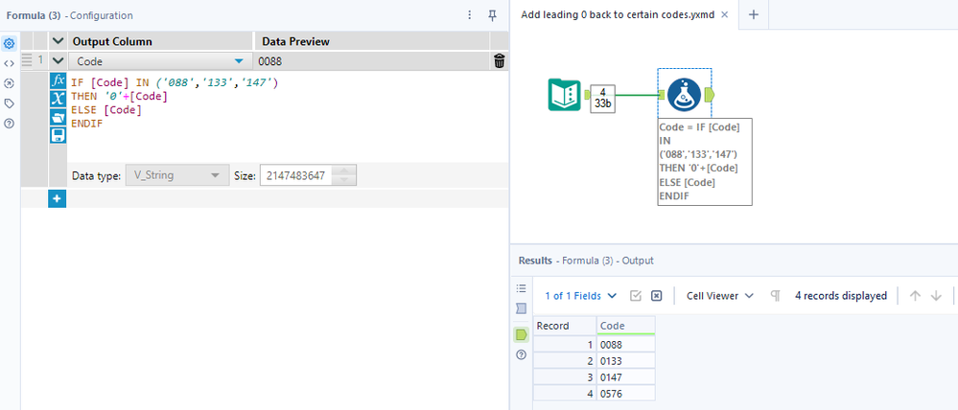The image size is (958, 410).
Task: Click the save expression disk icon
Action: click(58, 135)
